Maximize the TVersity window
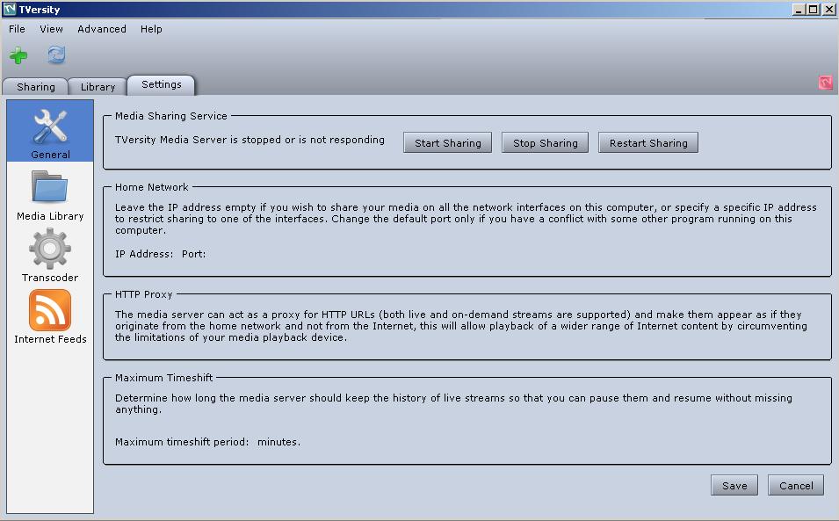Viewport: 839px width, 521px height. point(813,9)
